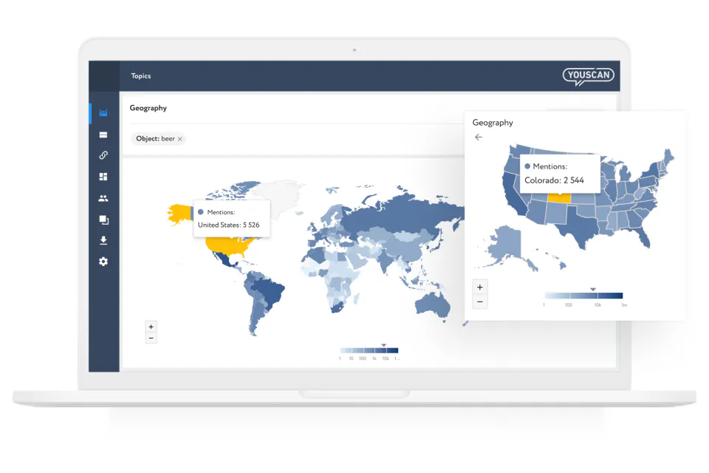Open the Export download icon in sidebar

[x=103, y=239]
